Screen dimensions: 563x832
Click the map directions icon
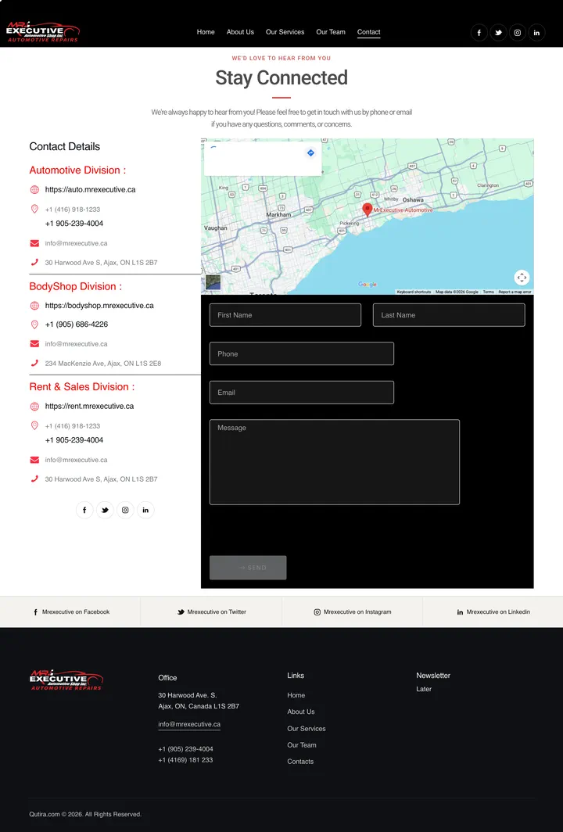click(x=311, y=152)
